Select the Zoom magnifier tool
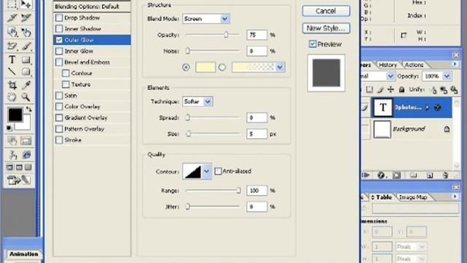Viewport: 467px width, 263px height. (26, 97)
